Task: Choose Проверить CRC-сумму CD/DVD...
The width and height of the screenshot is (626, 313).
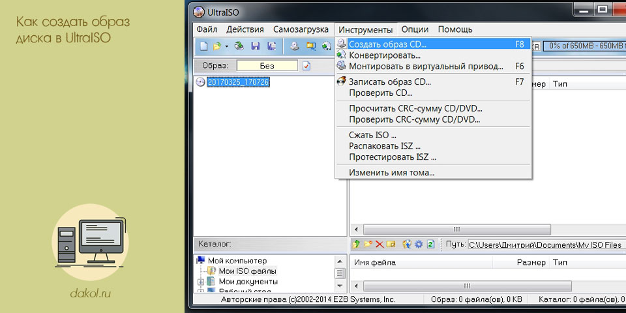Action: 433,119
